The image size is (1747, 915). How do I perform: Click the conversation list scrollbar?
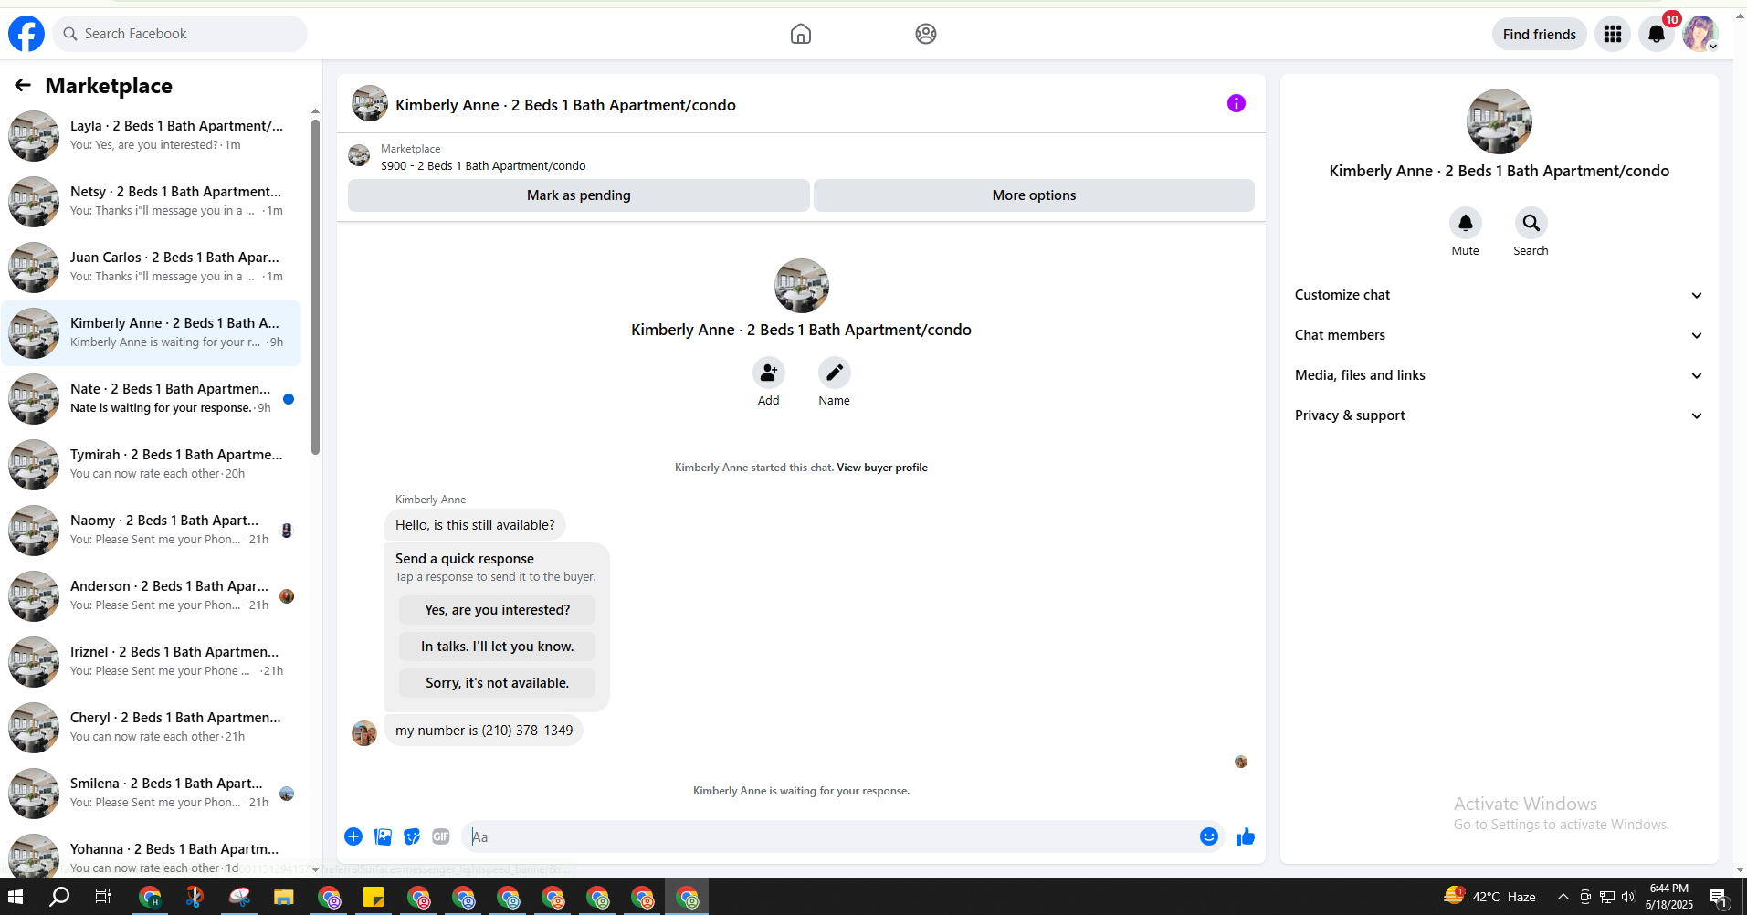[x=315, y=288]
